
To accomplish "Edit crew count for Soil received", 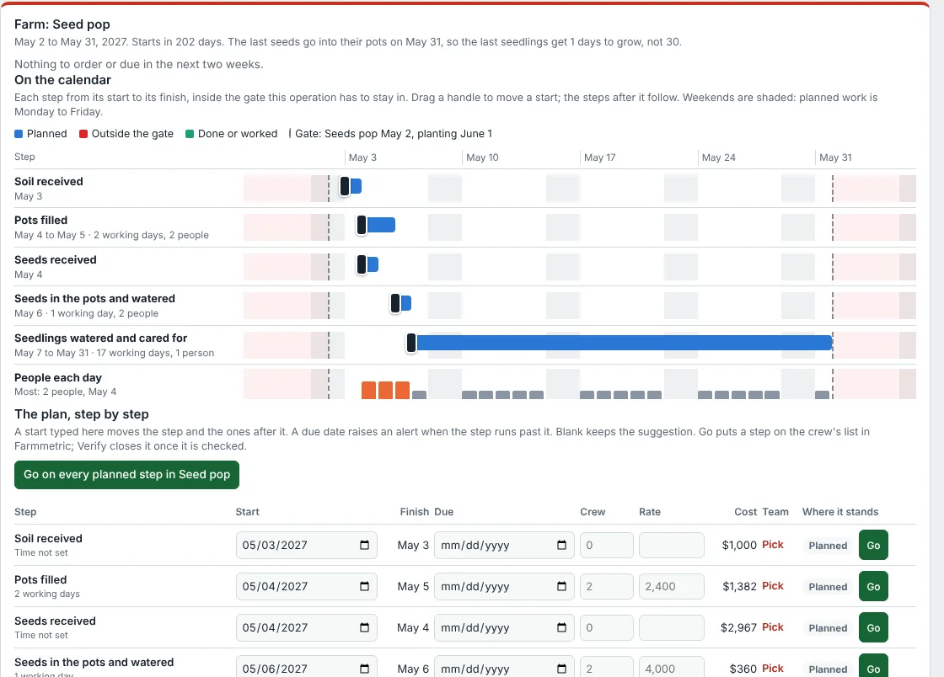I will coord(606,546).
